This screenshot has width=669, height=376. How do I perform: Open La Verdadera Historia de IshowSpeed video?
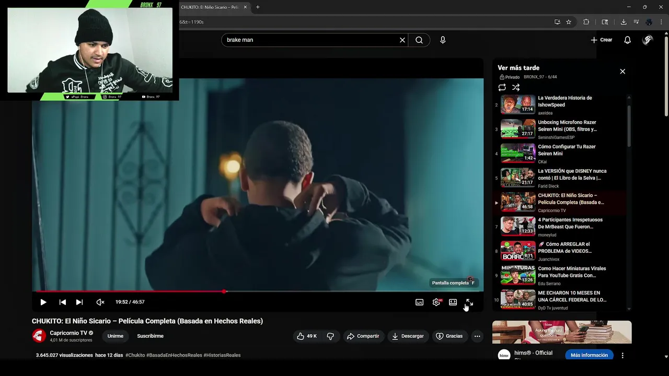tap(559, 104)
